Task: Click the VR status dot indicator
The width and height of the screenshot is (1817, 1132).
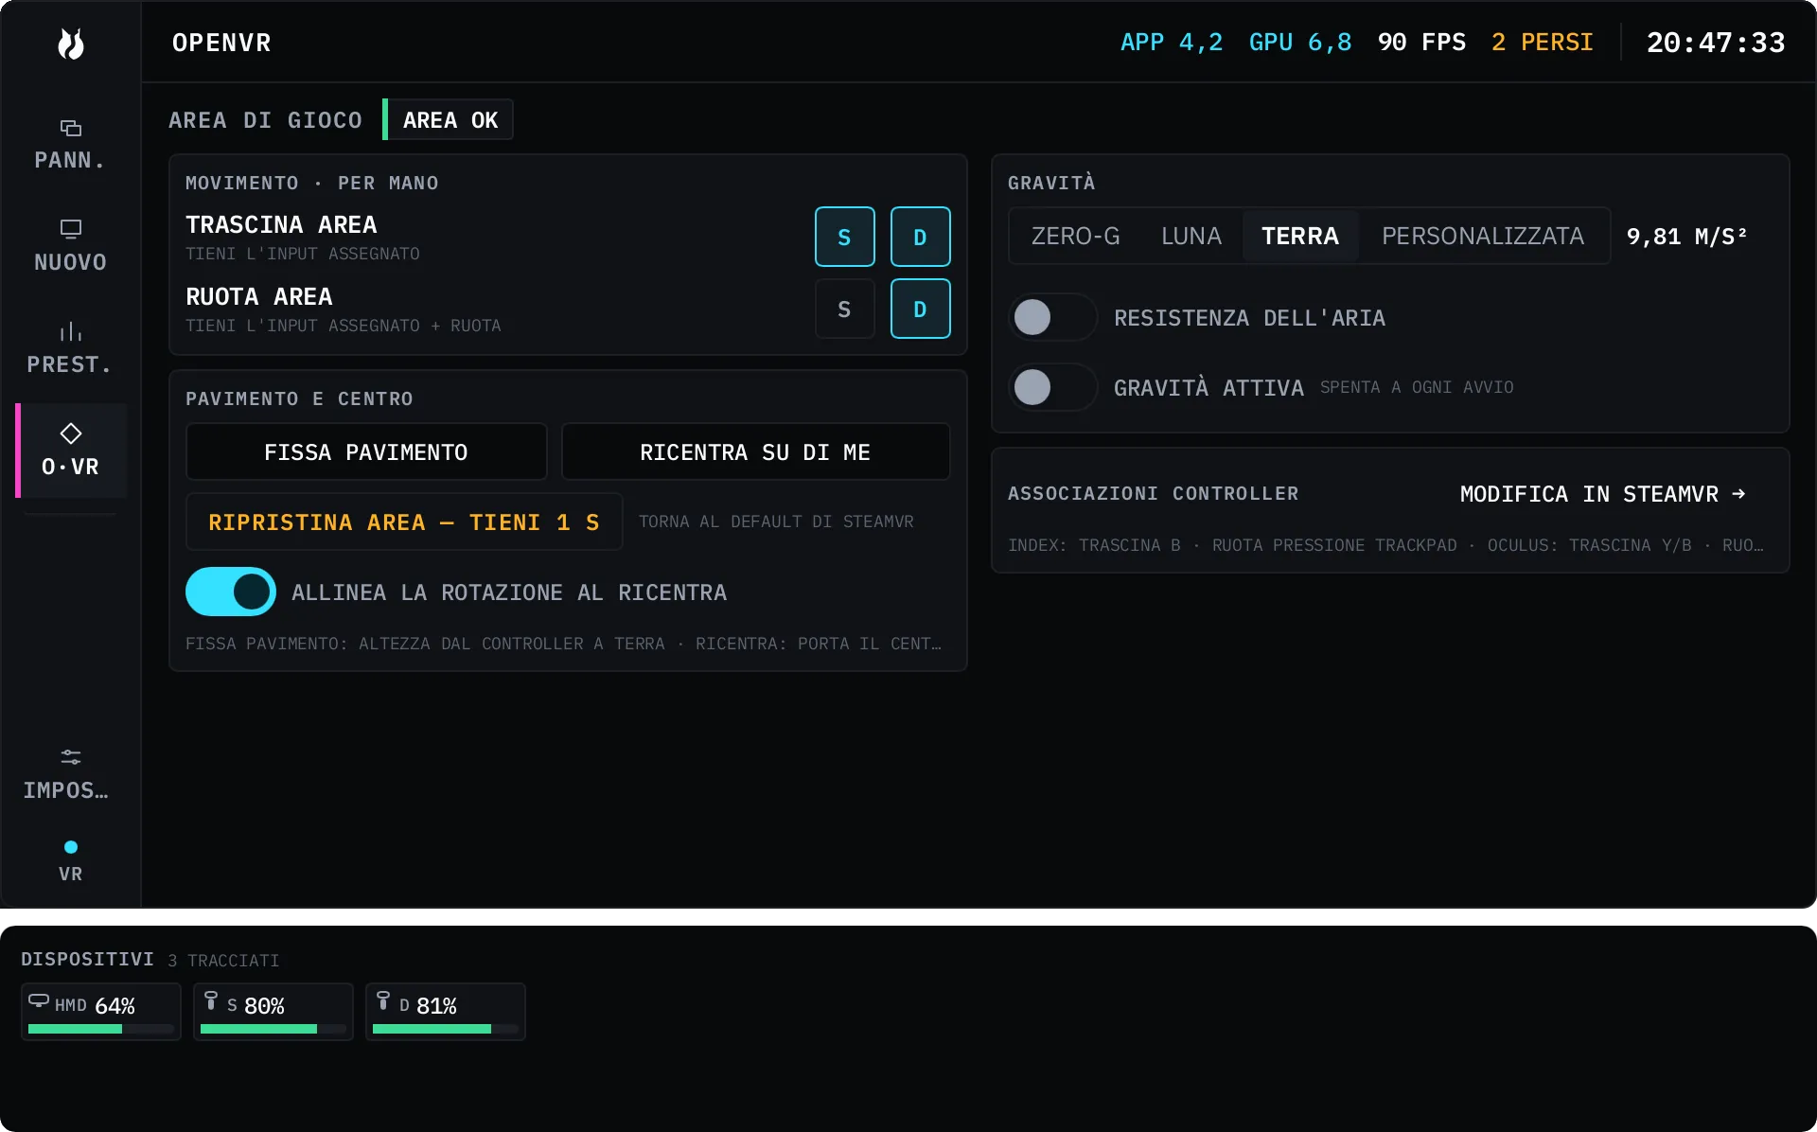Action: point(71,847)
